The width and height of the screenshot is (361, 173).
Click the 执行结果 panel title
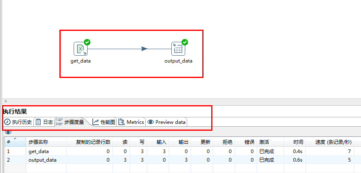click(x=15, y=112)
